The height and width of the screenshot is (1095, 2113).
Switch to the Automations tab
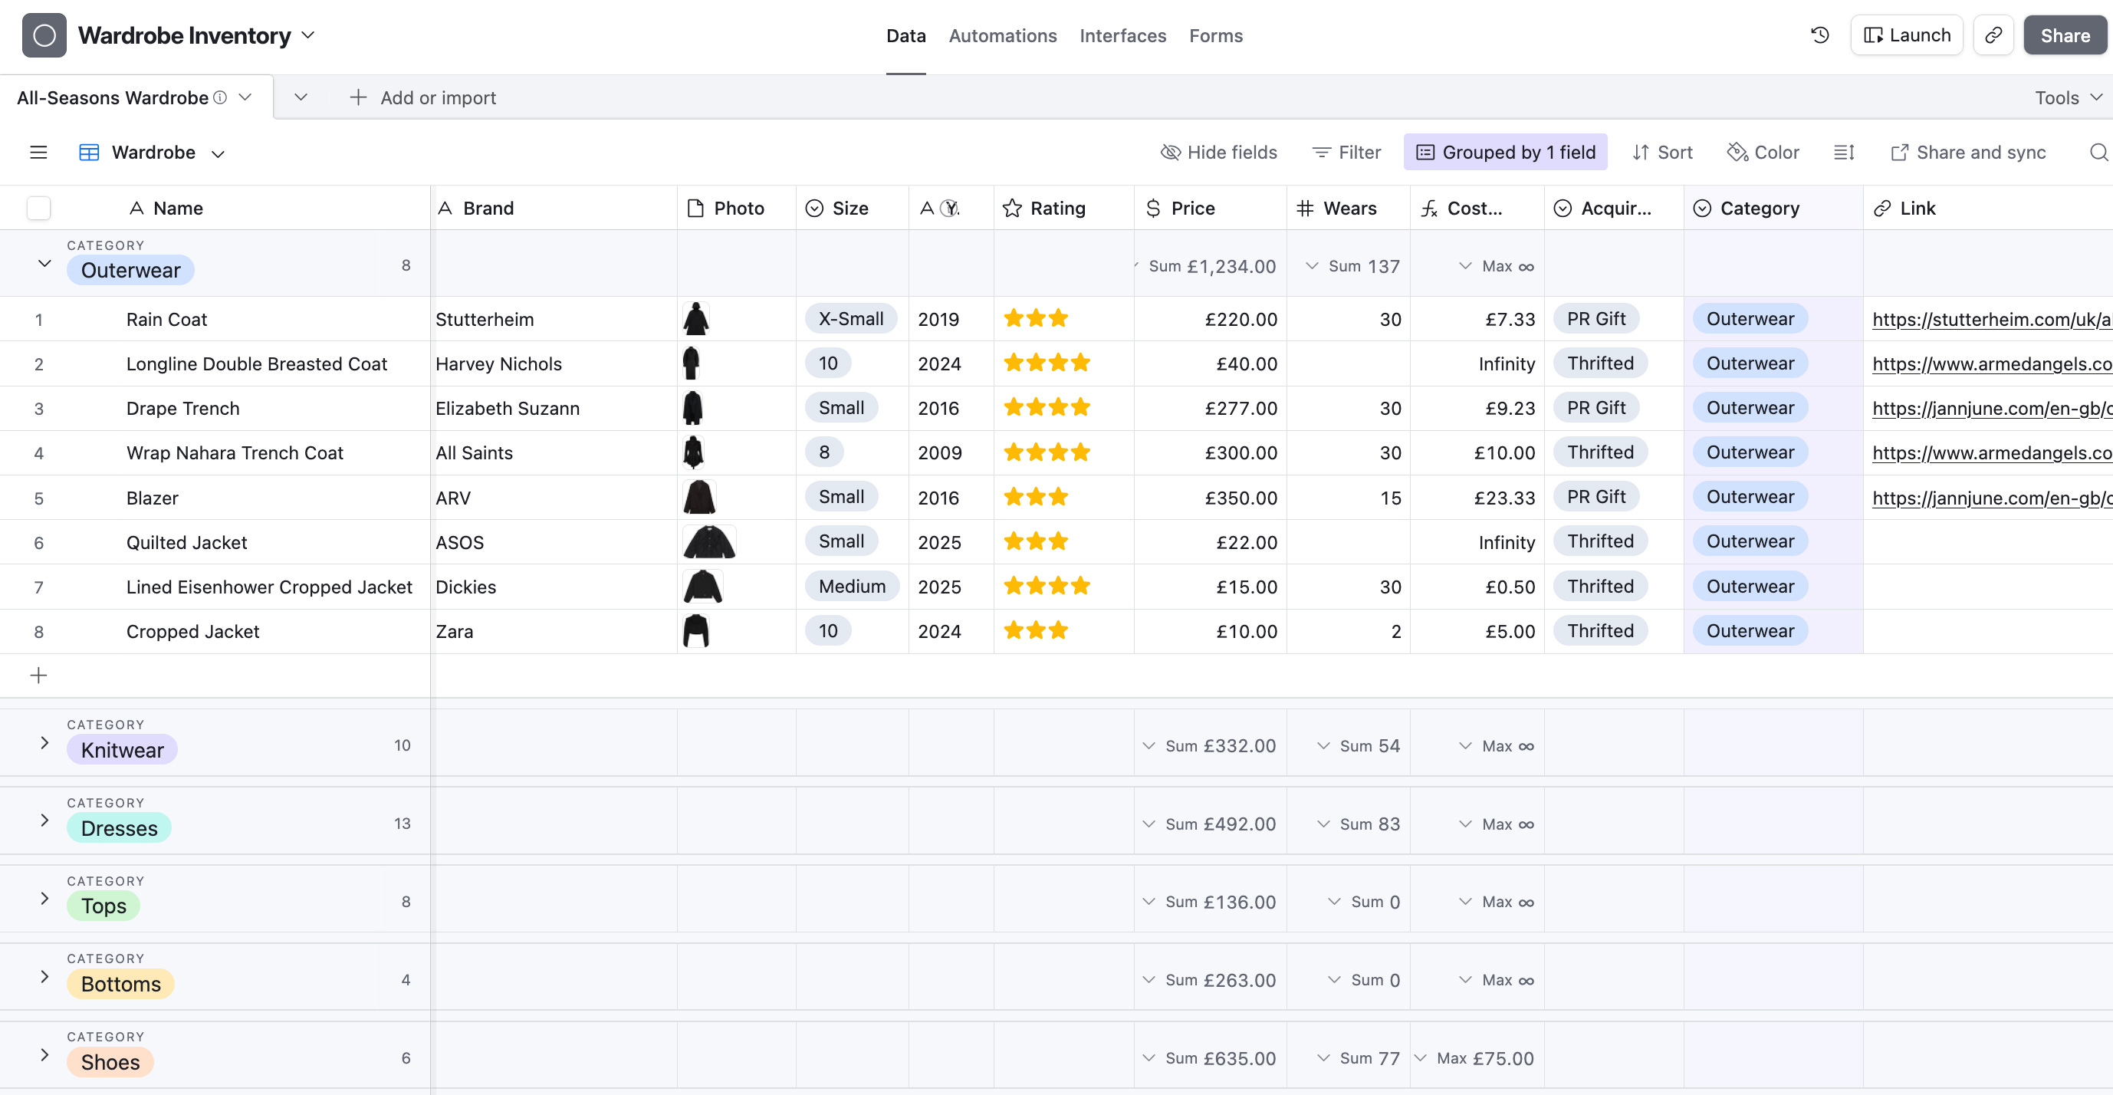pos(1002,36)
